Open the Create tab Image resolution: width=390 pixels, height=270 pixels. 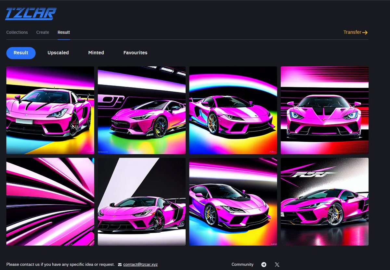pyautogui.click(x=43, y=32)
